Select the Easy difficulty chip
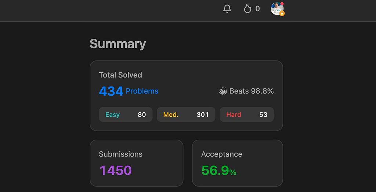 126,114
